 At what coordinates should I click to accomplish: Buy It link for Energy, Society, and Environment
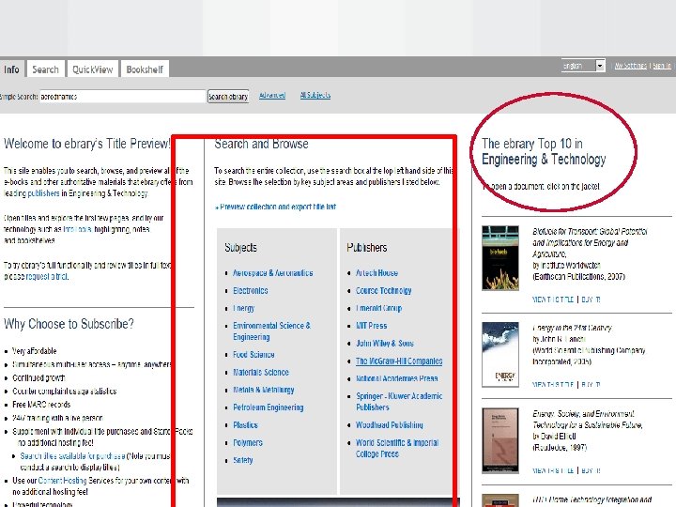pos(591,470)
